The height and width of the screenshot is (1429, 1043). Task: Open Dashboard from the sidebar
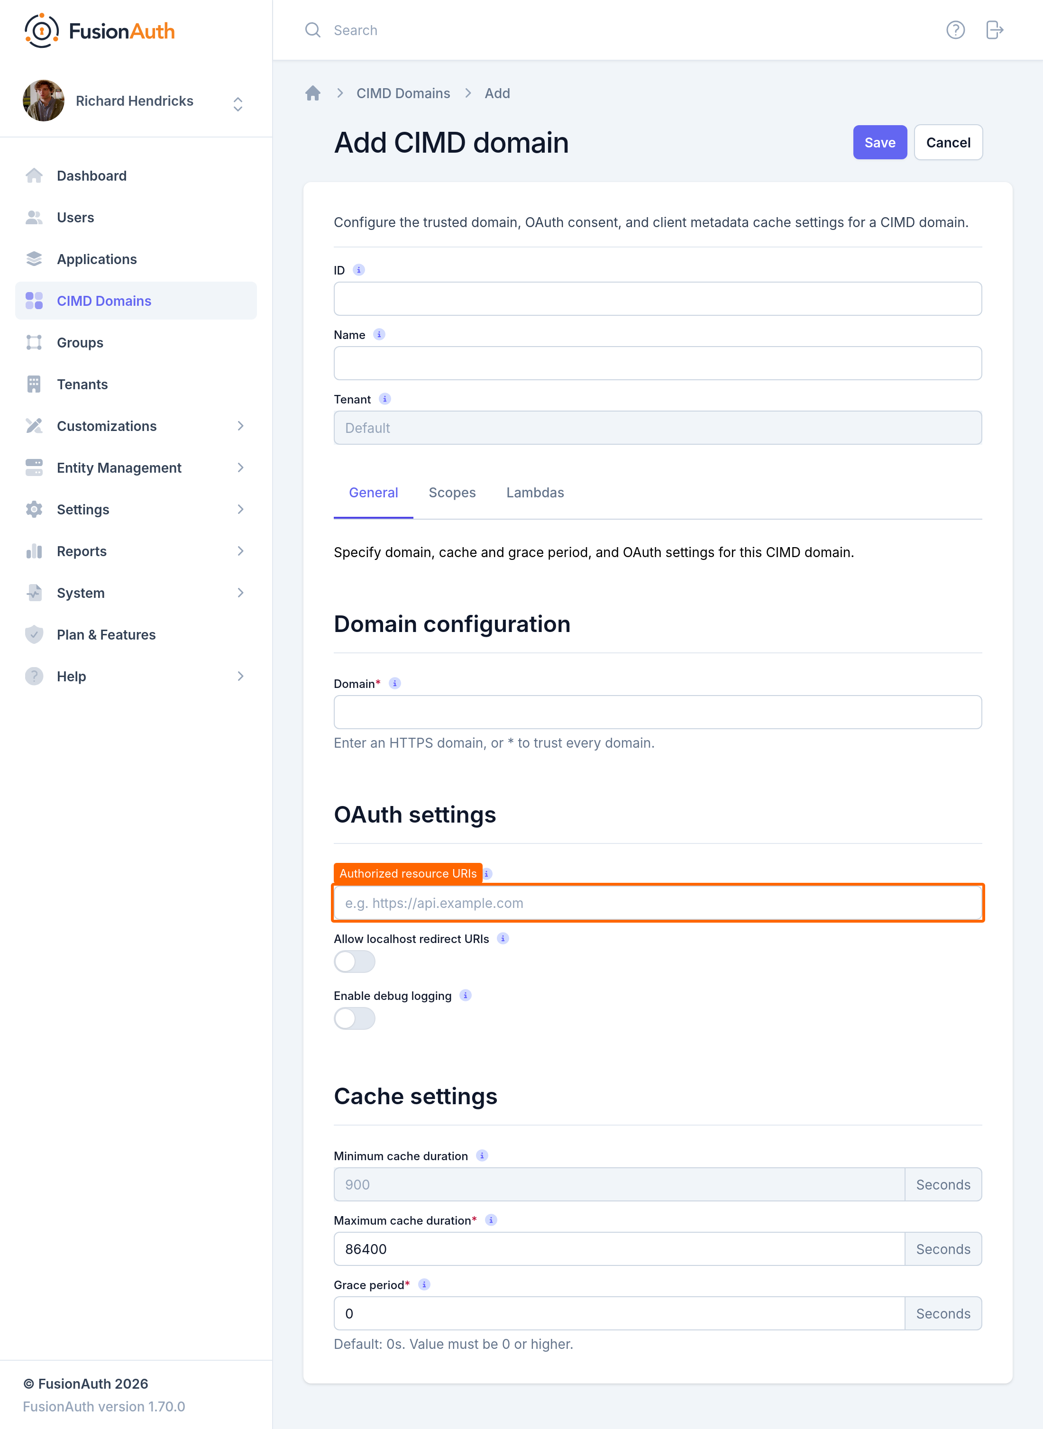click(x=136, y=175)
